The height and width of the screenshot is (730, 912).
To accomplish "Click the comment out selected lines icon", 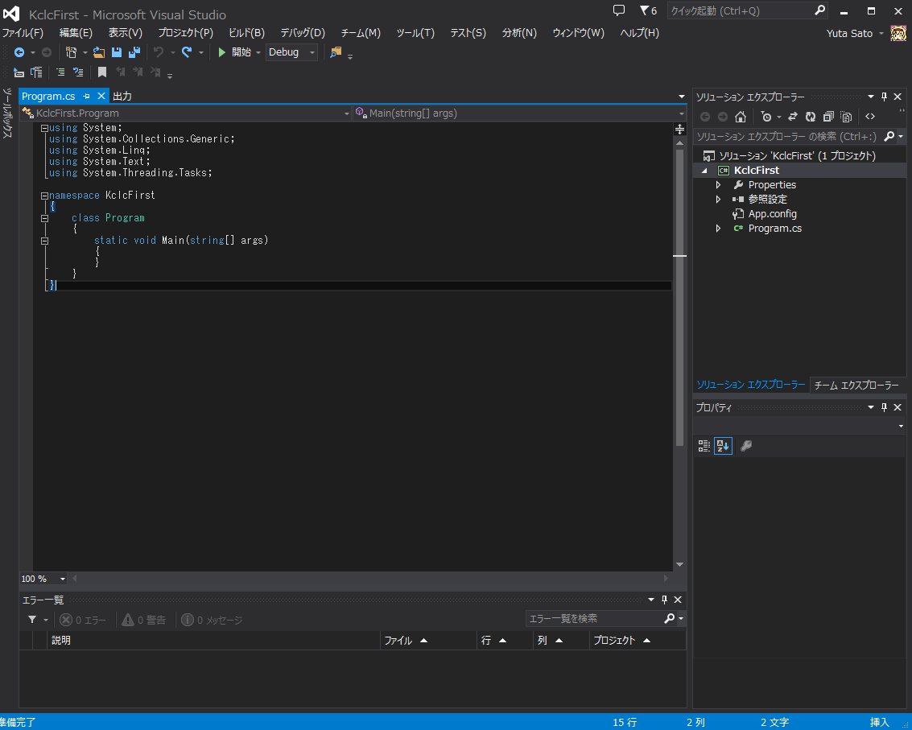I will (60, 72).
